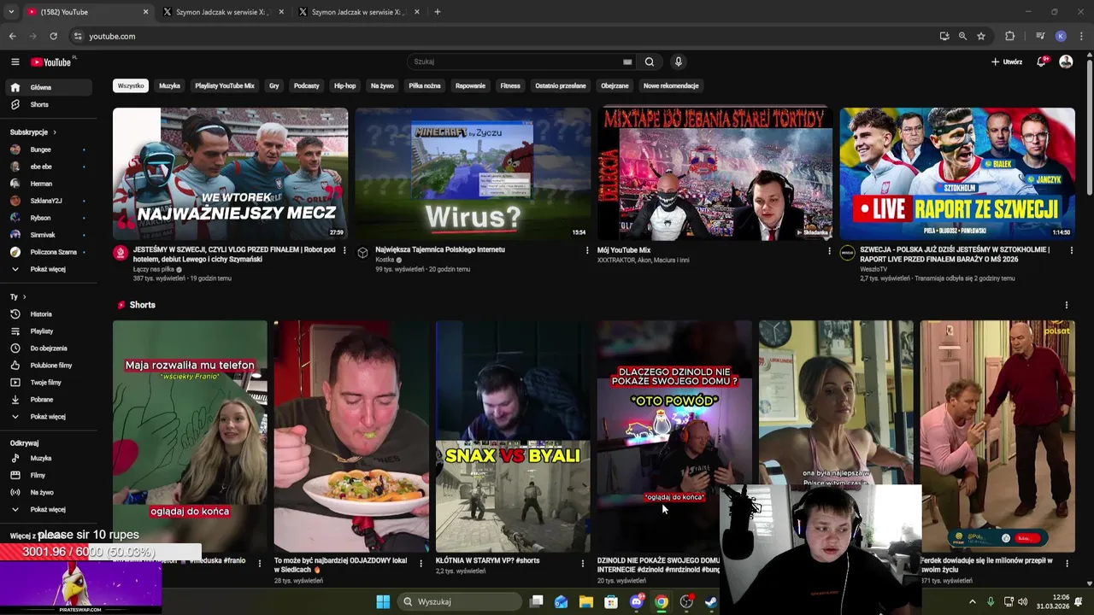Open Muzyka under Odkrywaj
The height and width of the screenshot is (615, 1094).
(x=48, y=458)
